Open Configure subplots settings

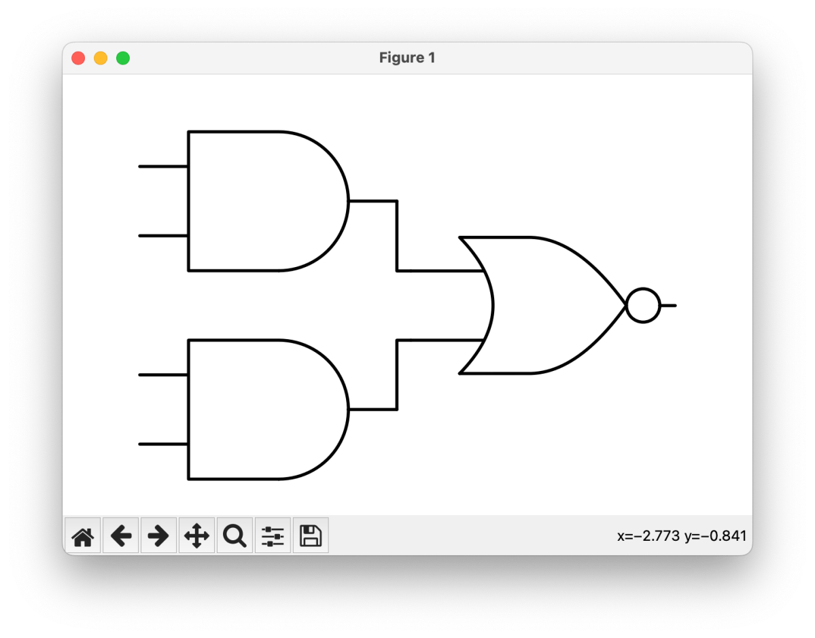click(273, 535)
